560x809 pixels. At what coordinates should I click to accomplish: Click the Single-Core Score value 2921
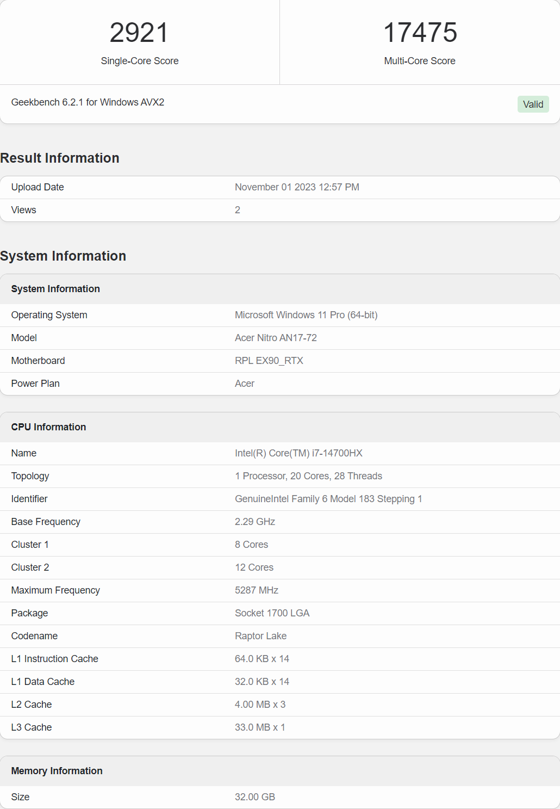pyautogui.click(x=139, y=33)
